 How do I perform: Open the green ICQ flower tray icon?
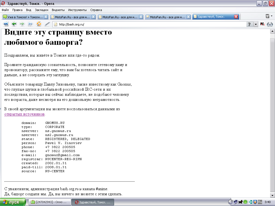pos(245,202)
